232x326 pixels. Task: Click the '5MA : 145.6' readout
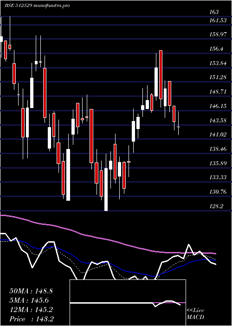pos(29,300)
